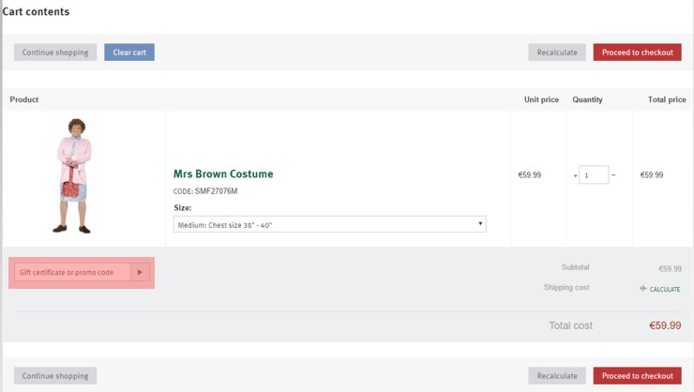Image resolution: width=694 pixels, height=392 pixels.
Task: Click the Mrs Brown Costume product image
Action: click(74, 175)
